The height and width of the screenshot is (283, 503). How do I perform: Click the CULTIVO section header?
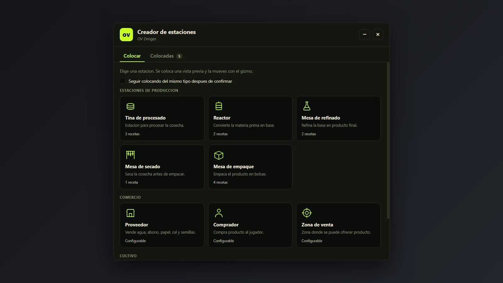tap(128, 256)
